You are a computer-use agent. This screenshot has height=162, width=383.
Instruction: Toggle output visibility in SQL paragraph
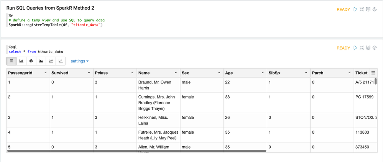pyautogui.click(x=368, y=48)
